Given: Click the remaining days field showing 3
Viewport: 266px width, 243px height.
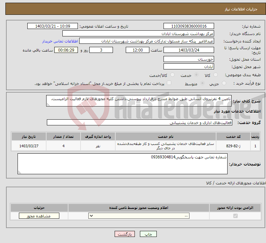Looking at the screenshot, I should point(101,50).
